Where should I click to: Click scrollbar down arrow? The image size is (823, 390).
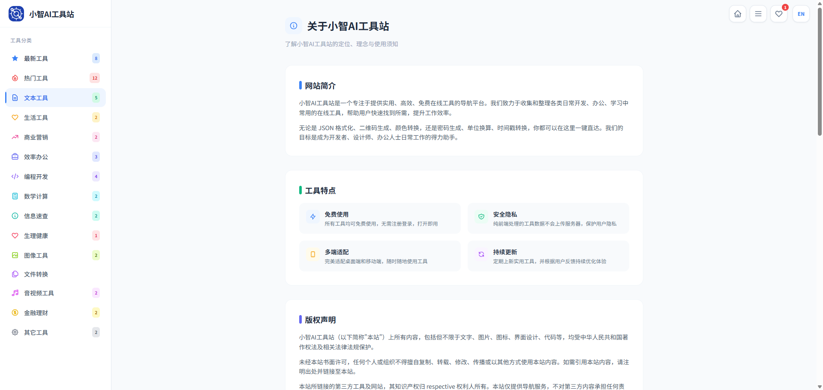[x=820, y=387]
